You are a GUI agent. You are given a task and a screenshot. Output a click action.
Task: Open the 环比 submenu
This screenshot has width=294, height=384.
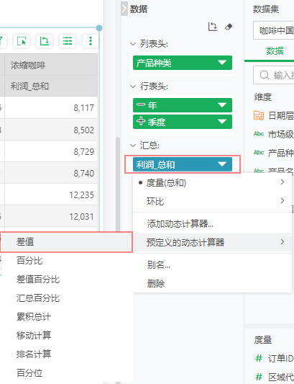212,201
